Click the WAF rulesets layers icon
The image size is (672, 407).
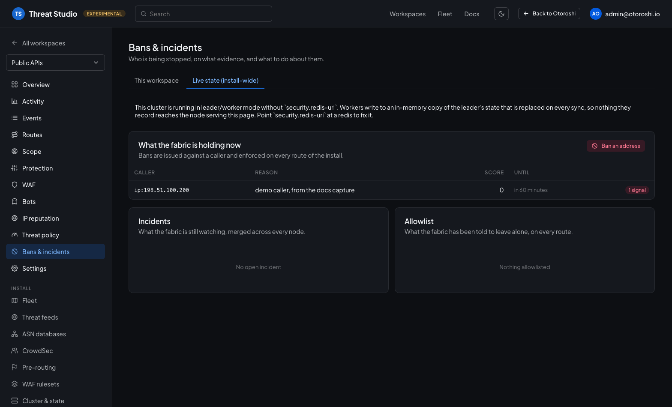click(x=15, y=384)
